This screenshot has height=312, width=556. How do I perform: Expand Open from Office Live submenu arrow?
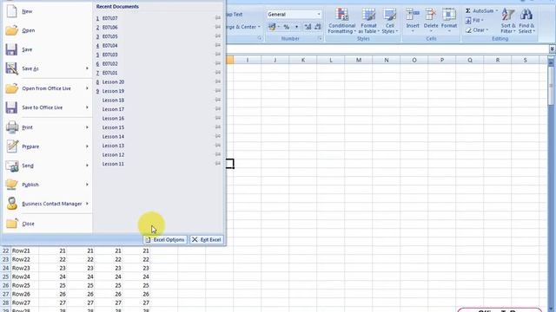[87, 88]
